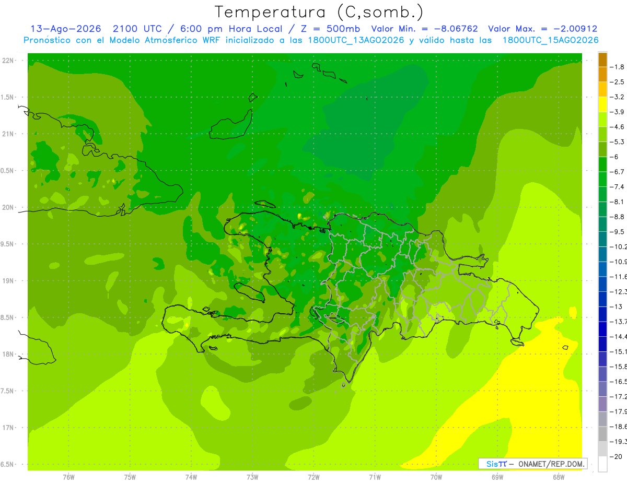Select the date text "13-Ago-2026"
This screenshot has height=484, width=627.
point(66,29)
